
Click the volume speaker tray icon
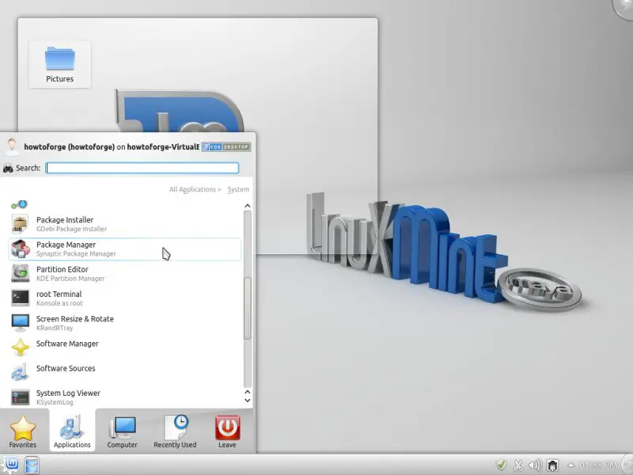pos(535,465)
